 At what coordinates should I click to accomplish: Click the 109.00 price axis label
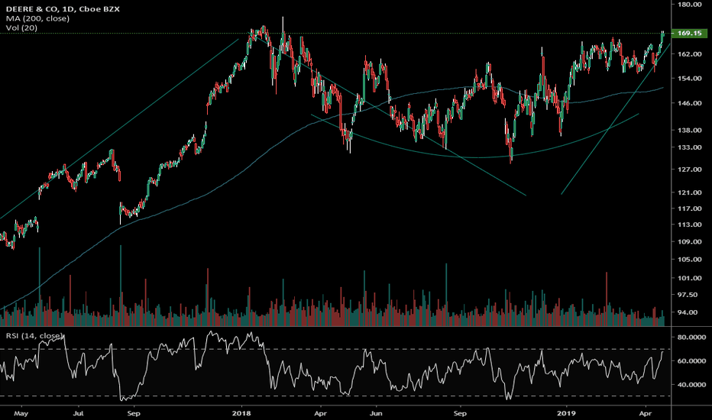pos(690,241)
